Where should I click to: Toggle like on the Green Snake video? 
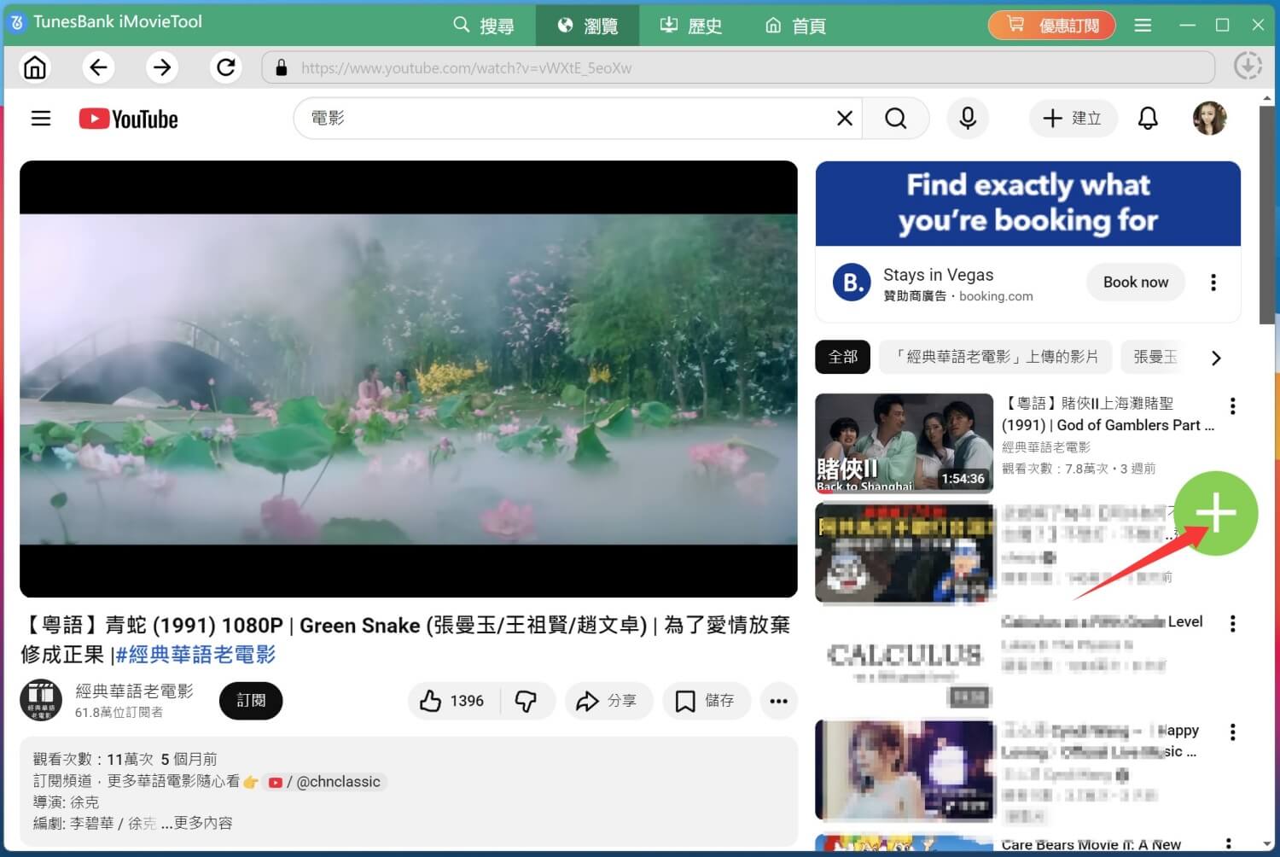pyautogui.click(x=451, y=700)
